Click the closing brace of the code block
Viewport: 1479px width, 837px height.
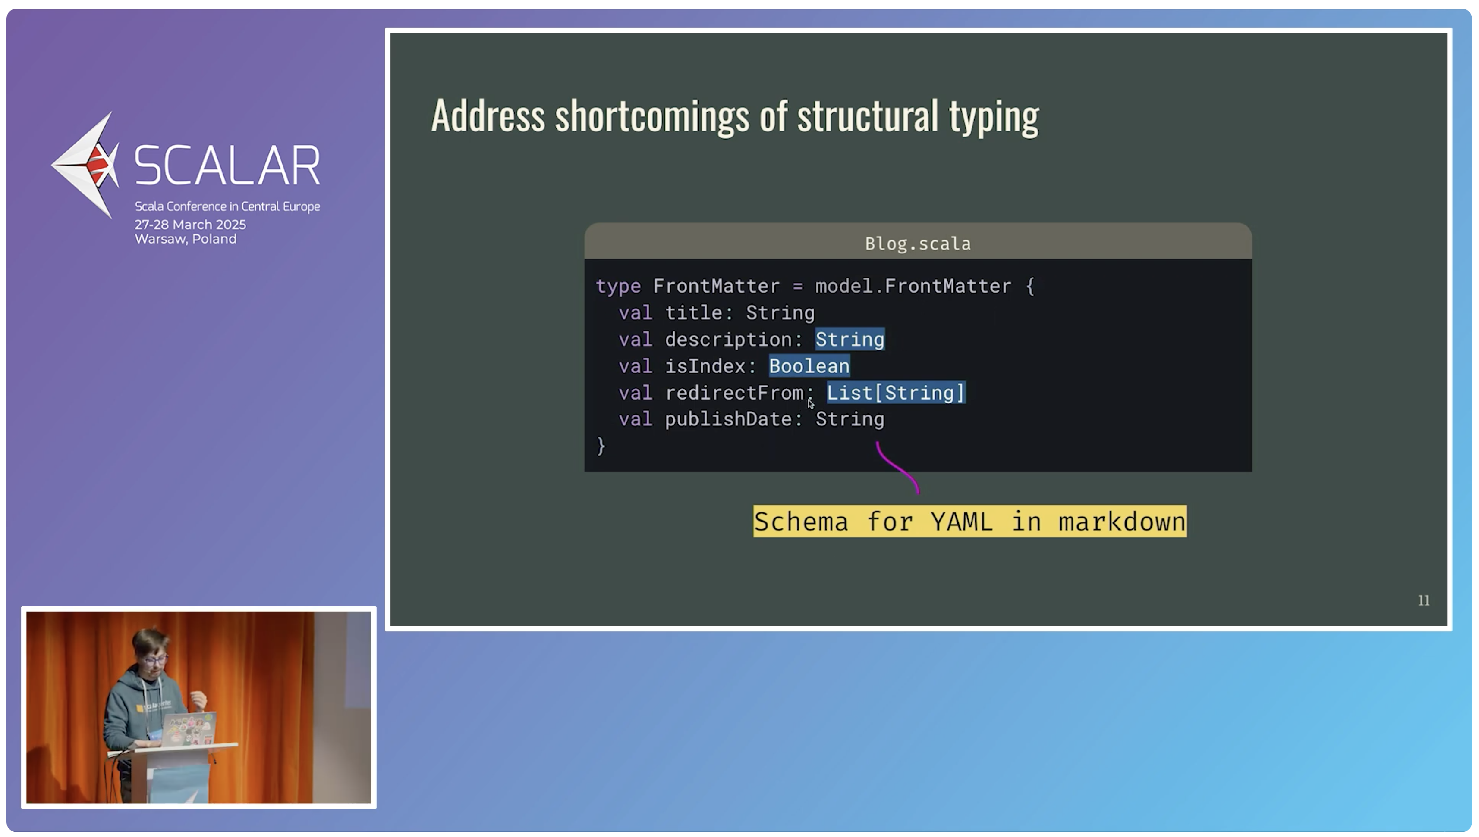pos(601,446)
